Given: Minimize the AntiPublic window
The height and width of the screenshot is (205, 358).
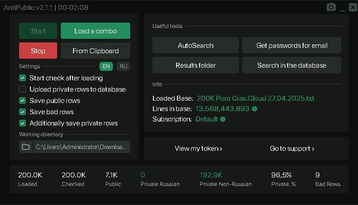Looking at the screenshot, I should click(x=342, y=8).
